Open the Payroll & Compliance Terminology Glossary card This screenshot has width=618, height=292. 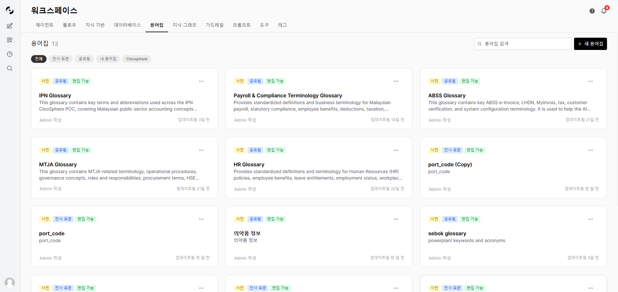point(319,99)
